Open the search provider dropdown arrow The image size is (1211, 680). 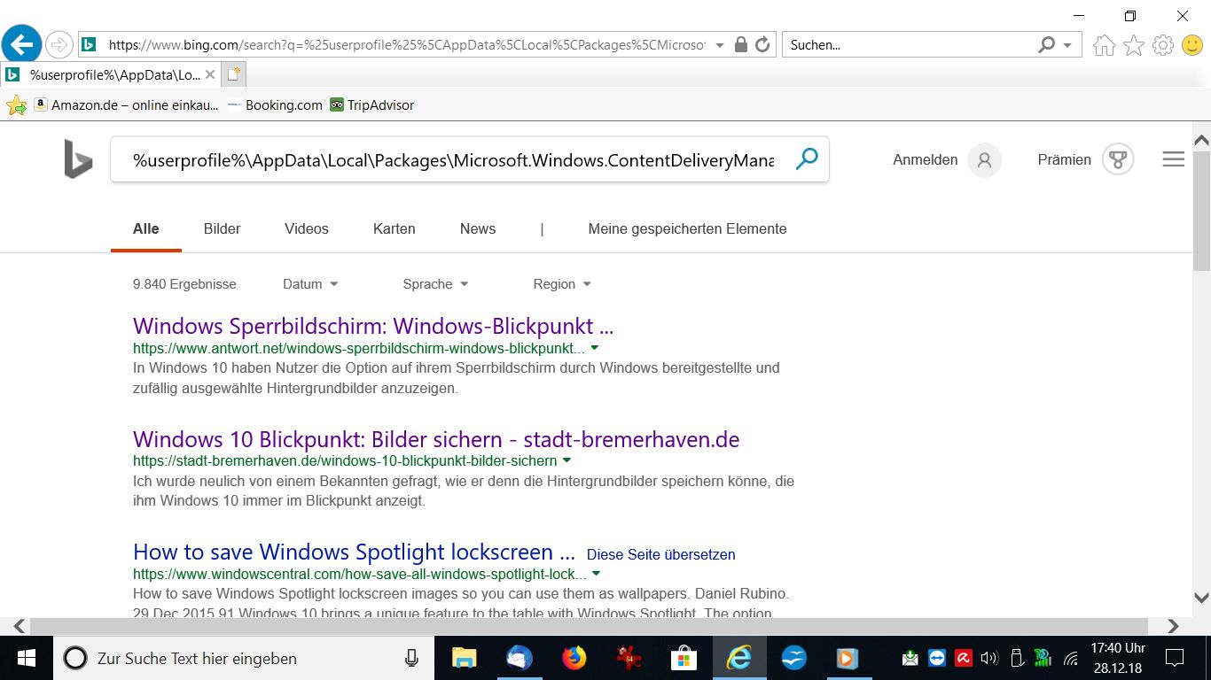click(x=1067, y=45)
